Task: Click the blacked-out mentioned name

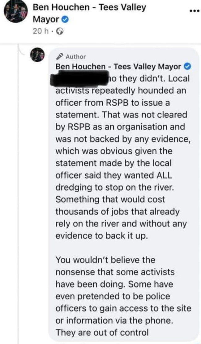Action: [x=81, y=78]
